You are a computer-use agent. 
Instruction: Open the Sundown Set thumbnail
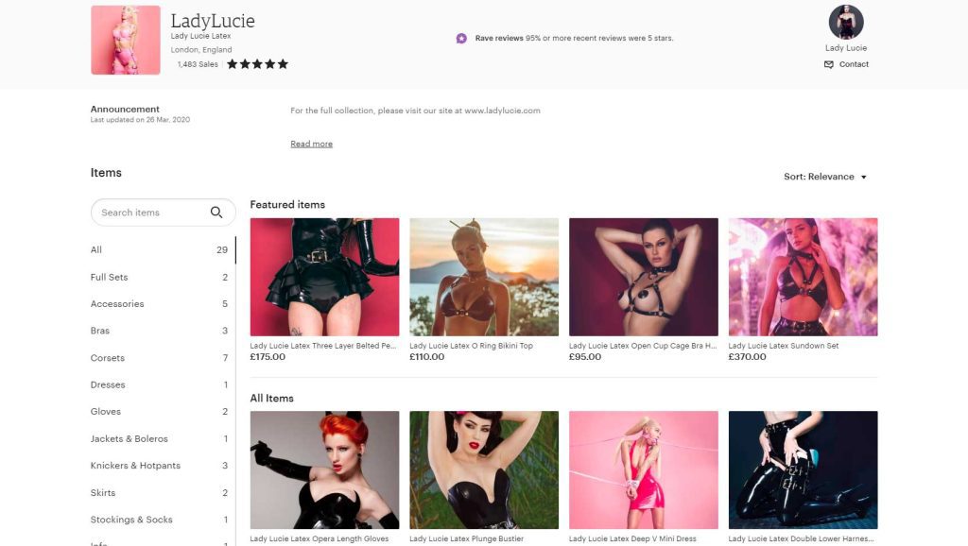click(803, 277)
